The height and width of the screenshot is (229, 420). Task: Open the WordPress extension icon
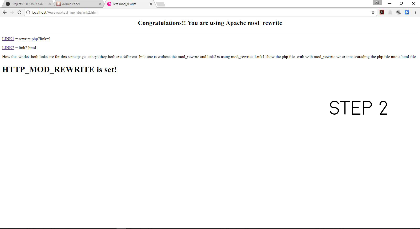[x=398, y=12]
